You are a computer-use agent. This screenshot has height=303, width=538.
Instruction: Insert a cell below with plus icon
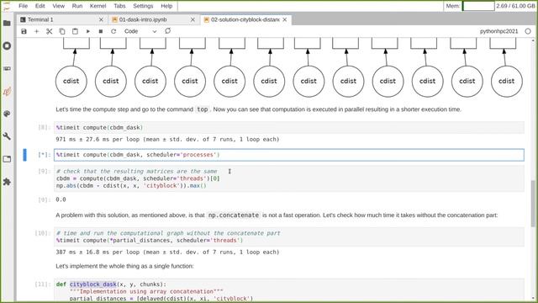36,31
